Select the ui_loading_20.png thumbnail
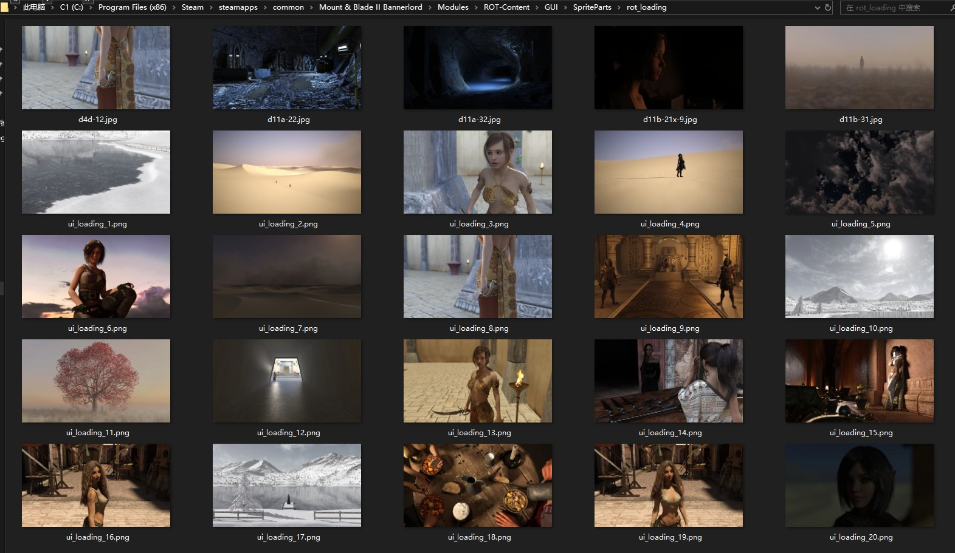This screenshot has width=955, height=553. coord(860,485)
